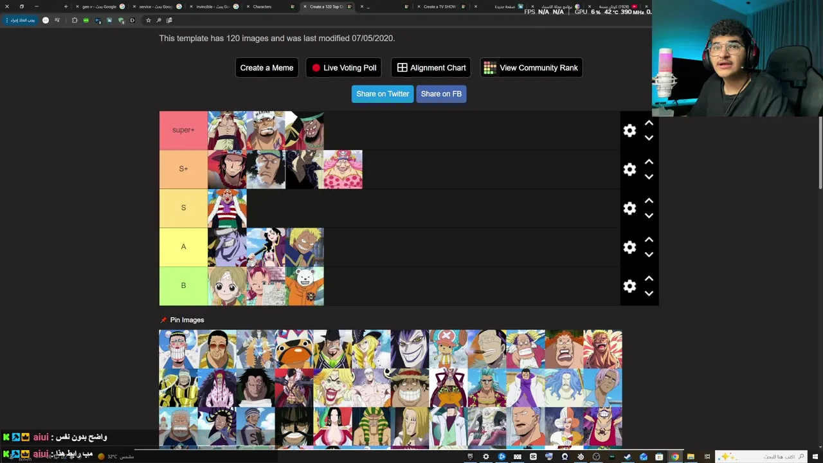Image resolution: width=823 pixels, height=463 pixels.
Task: Switch to the Characters browser tab
Action: 270,6
